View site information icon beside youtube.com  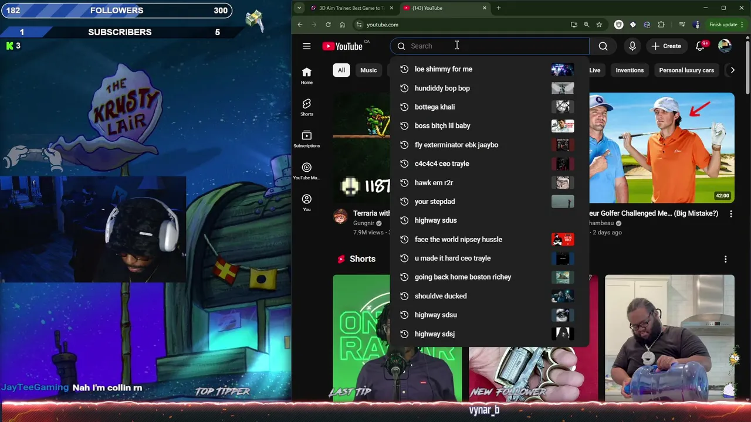click(358, 25)
